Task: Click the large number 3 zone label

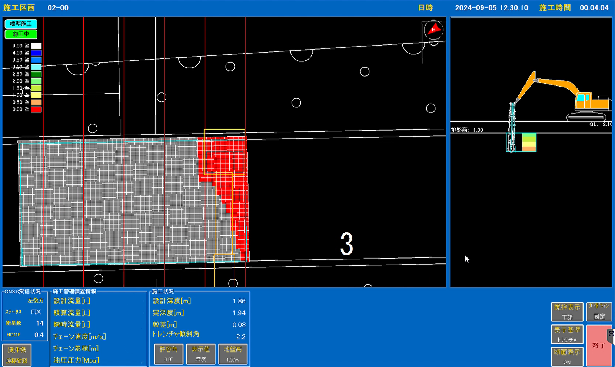Action: click(346, 245)
